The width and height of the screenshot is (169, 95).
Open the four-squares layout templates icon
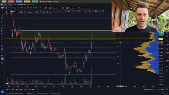(x=63, y=8)
